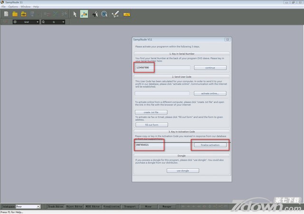Select the pencil curve draw tool

click(115, 14)
